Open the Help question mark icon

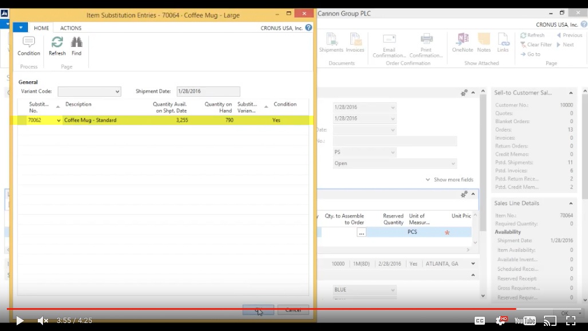tap(309, 27)
